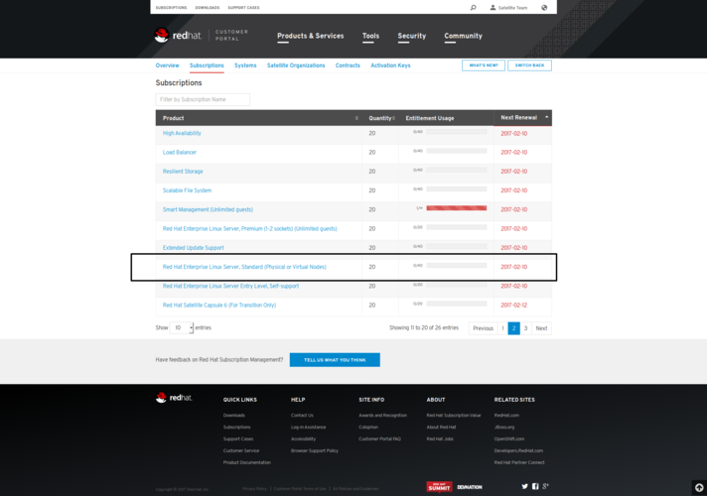Open the Contracts tab

[348, 65]
